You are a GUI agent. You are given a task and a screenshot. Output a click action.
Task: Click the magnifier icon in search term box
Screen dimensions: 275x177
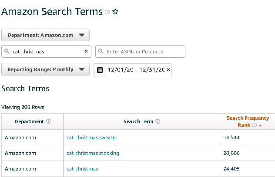tap(7, 51)
